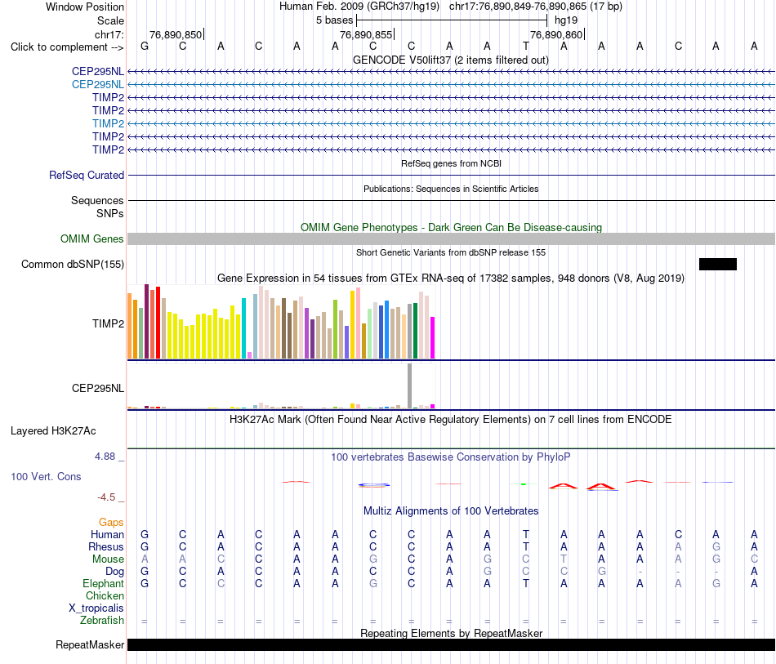Open the RefSeq Curated track label
This screenshot has height=664, width=776.
pyautogui.click(x=86, y=175)
